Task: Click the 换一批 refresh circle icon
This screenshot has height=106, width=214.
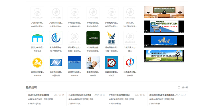Action: [x=179, y=87]
